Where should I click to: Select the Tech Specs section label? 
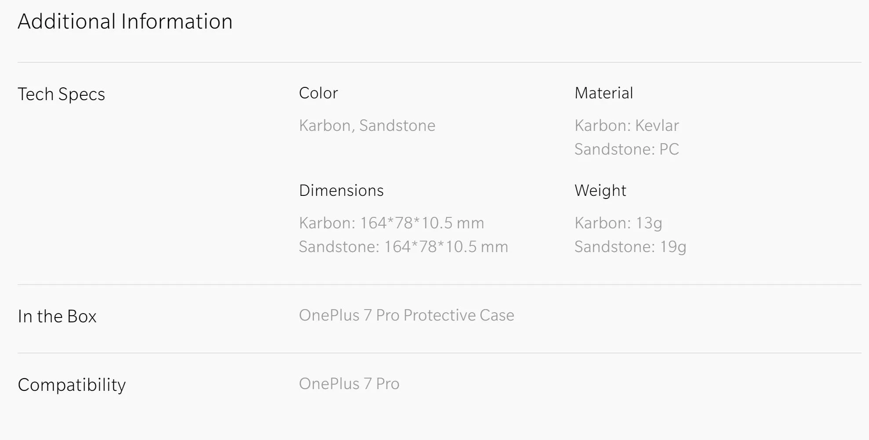(61, 94)
